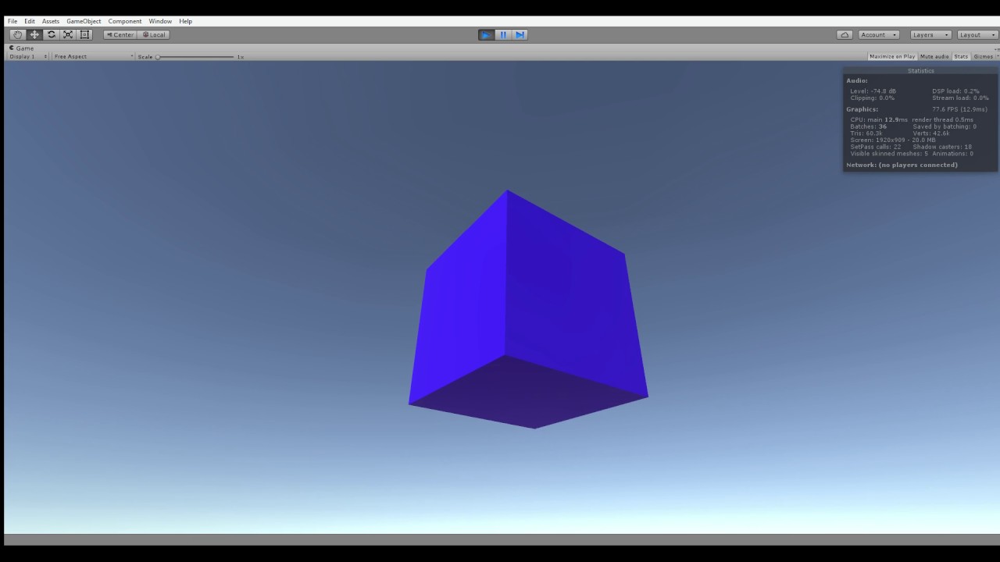The image size is (1000, 562).
Task: Open the Display 1 dropdown
Action: (28, 56)
